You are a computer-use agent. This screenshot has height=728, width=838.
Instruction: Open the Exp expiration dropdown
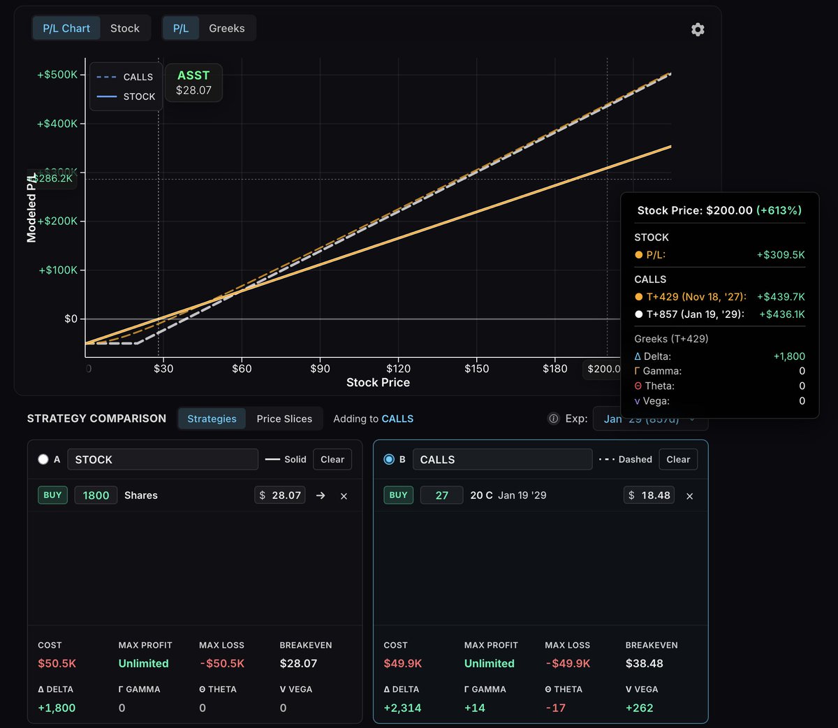tap(650, 418)
